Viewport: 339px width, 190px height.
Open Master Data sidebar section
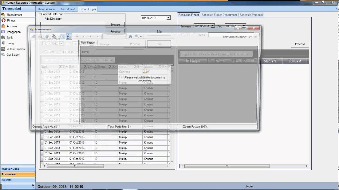18,169
